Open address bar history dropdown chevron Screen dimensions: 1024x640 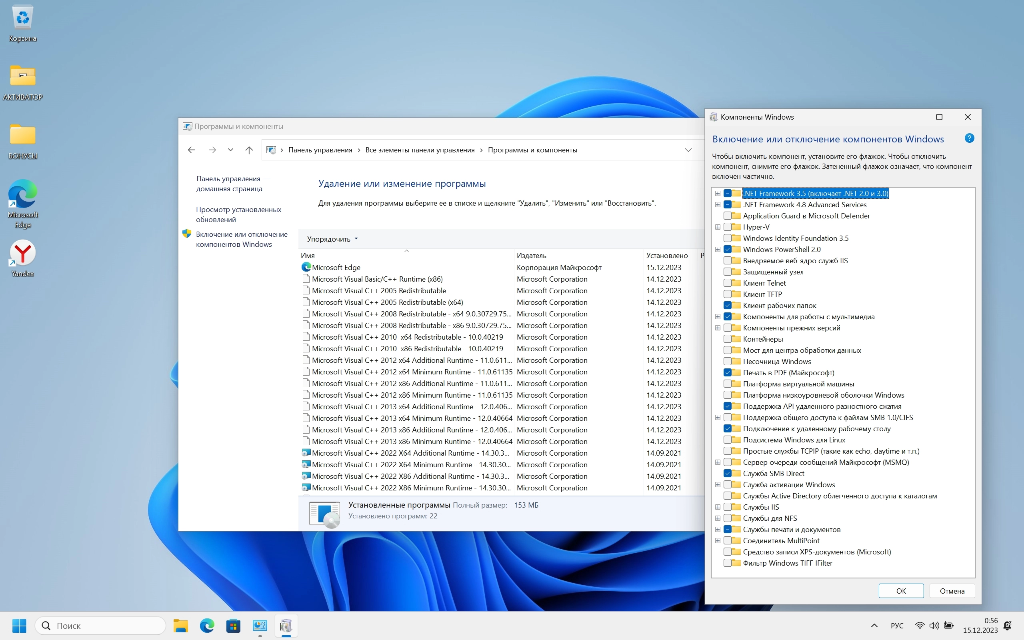pos(688,150)
